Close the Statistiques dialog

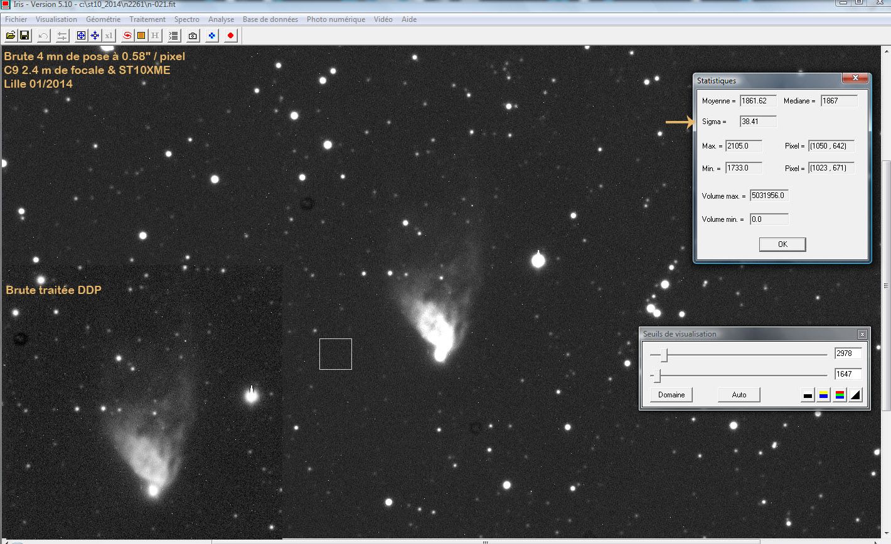pos(855,78)
